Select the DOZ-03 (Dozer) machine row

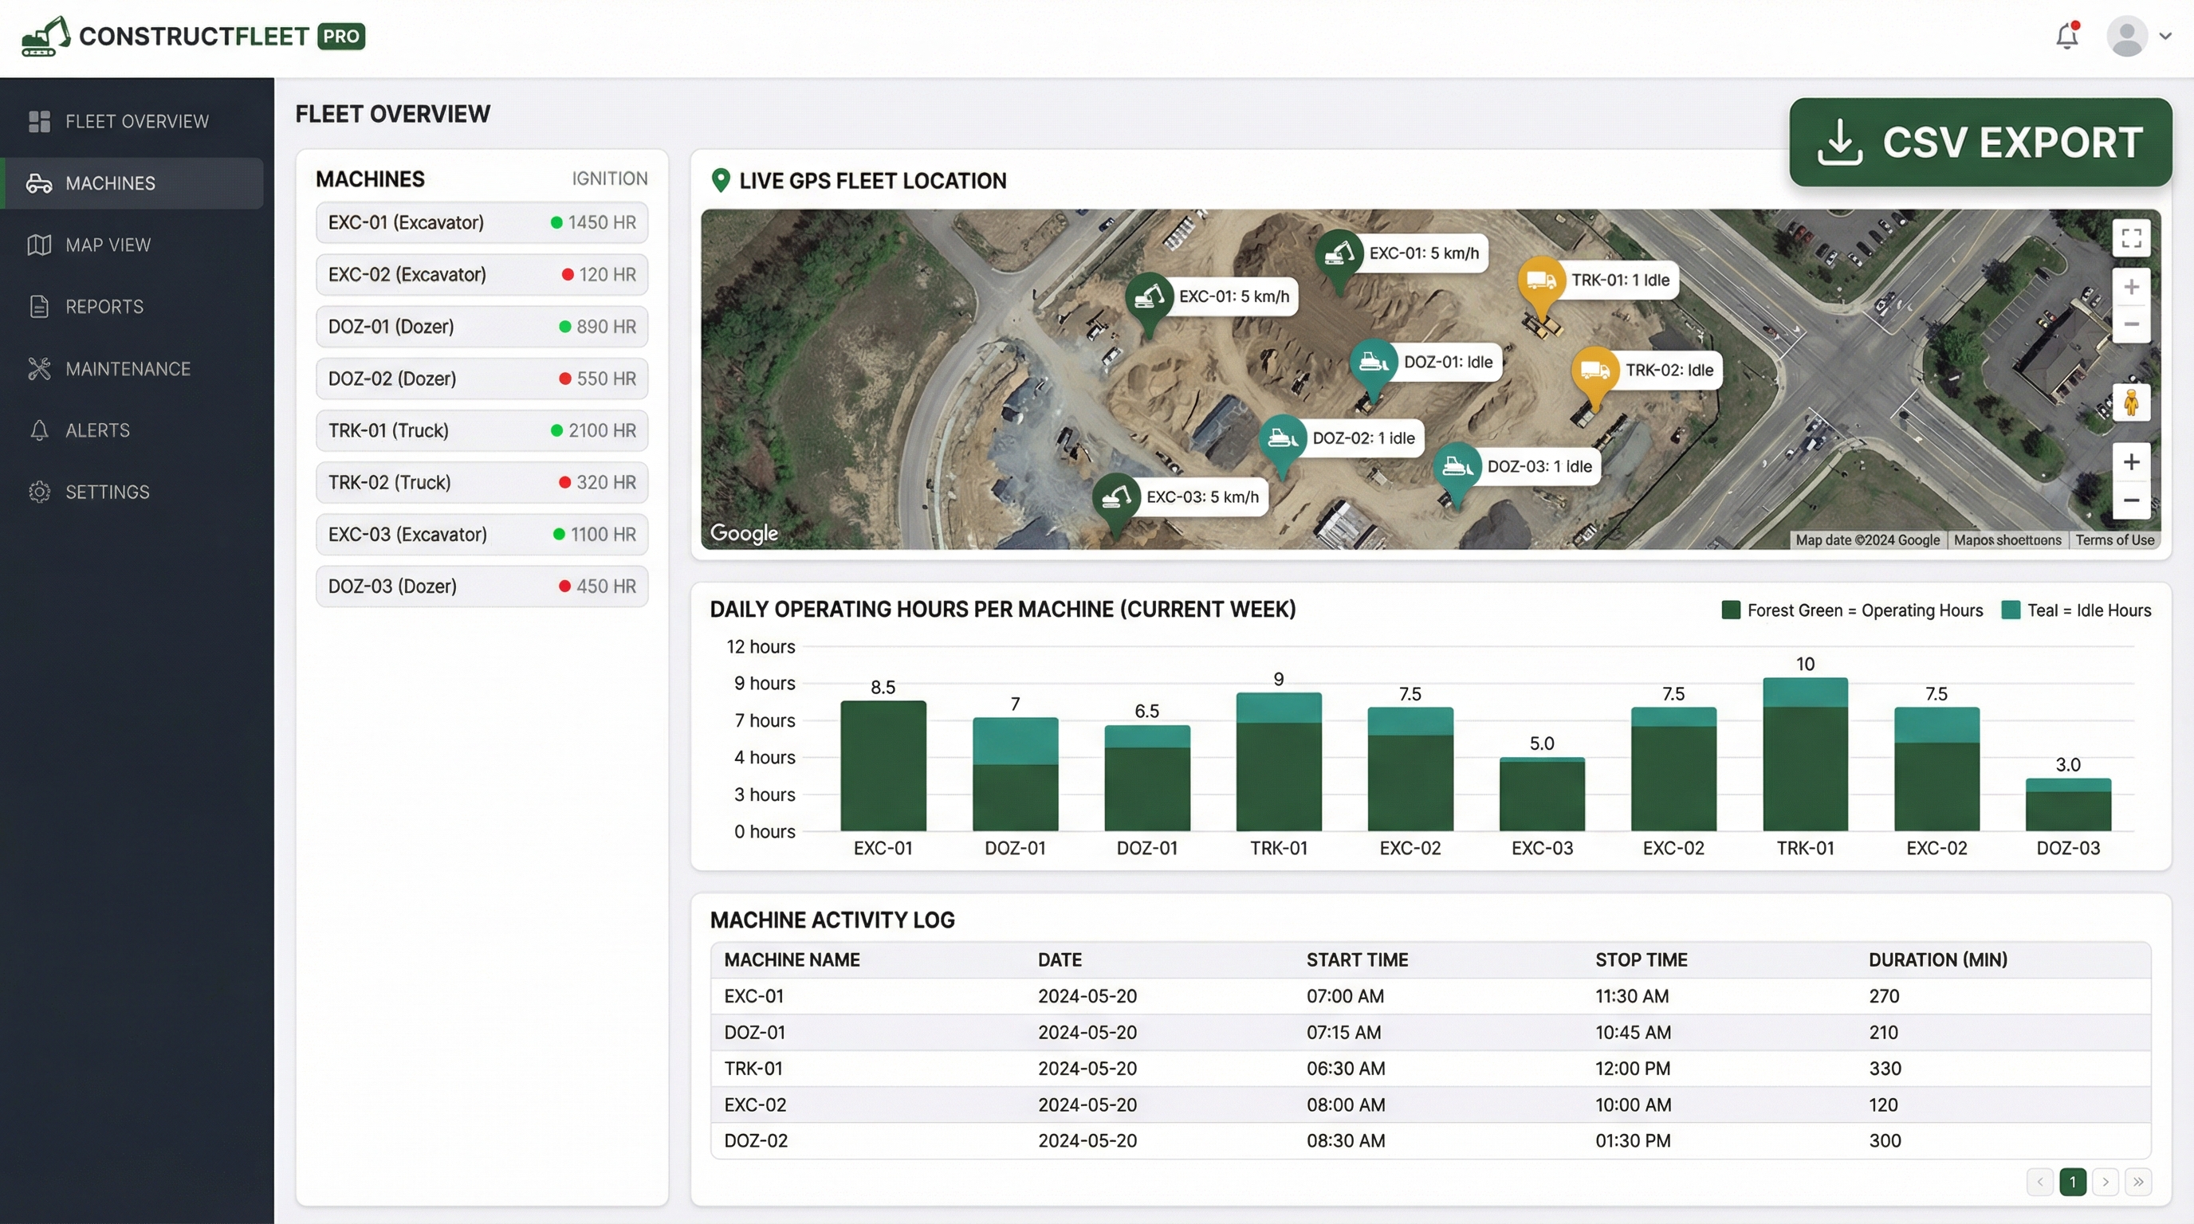pyautogui.click(x=482, y=586)
